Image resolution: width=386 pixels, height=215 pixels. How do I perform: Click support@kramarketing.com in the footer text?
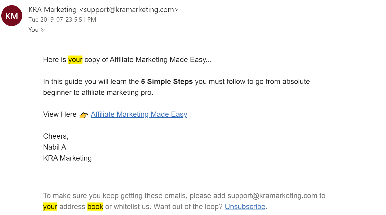(272, 196)
